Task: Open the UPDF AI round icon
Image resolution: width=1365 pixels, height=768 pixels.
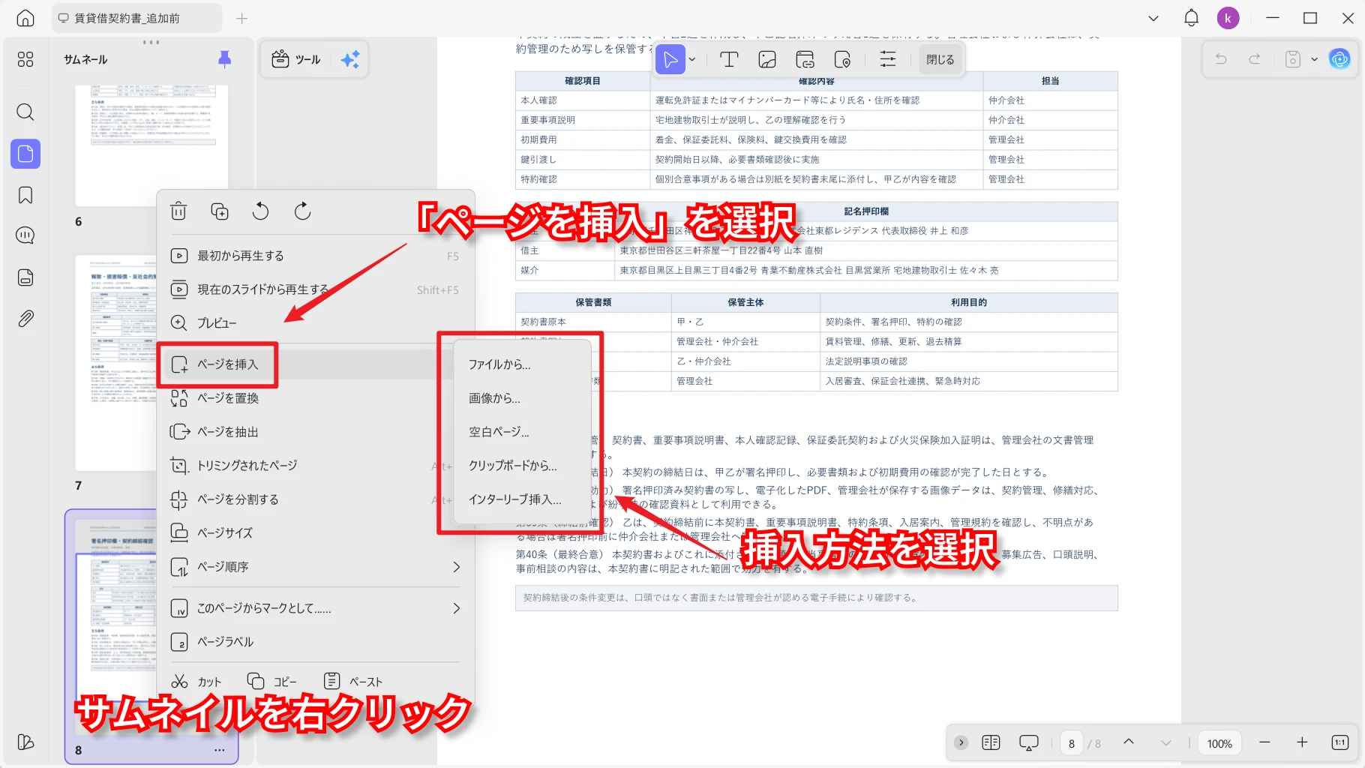Action: 1339,58
